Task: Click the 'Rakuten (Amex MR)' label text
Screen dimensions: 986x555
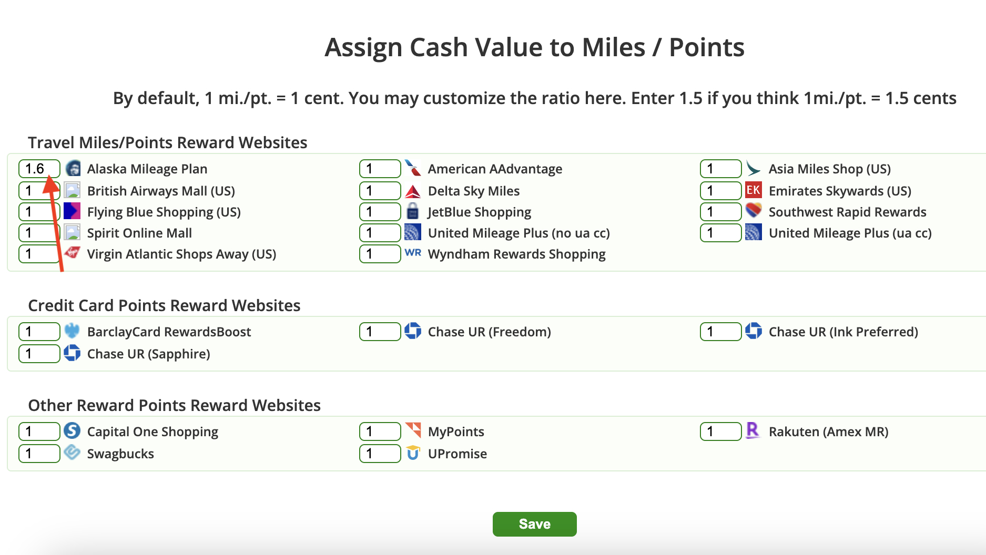Action: click(829, 432)
